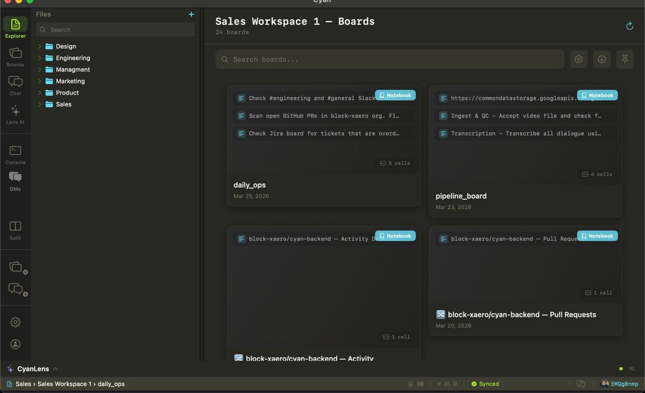The image size is (645, 393).
Task: Click the Synced status indicator
Action: point(484,384)
